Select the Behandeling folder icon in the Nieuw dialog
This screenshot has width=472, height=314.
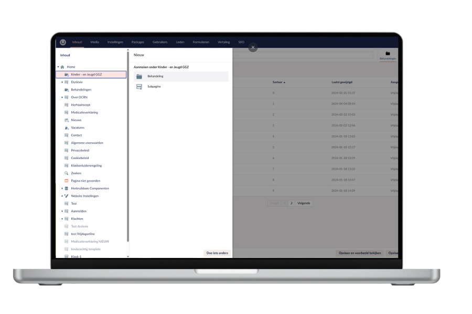coord(139,76)
